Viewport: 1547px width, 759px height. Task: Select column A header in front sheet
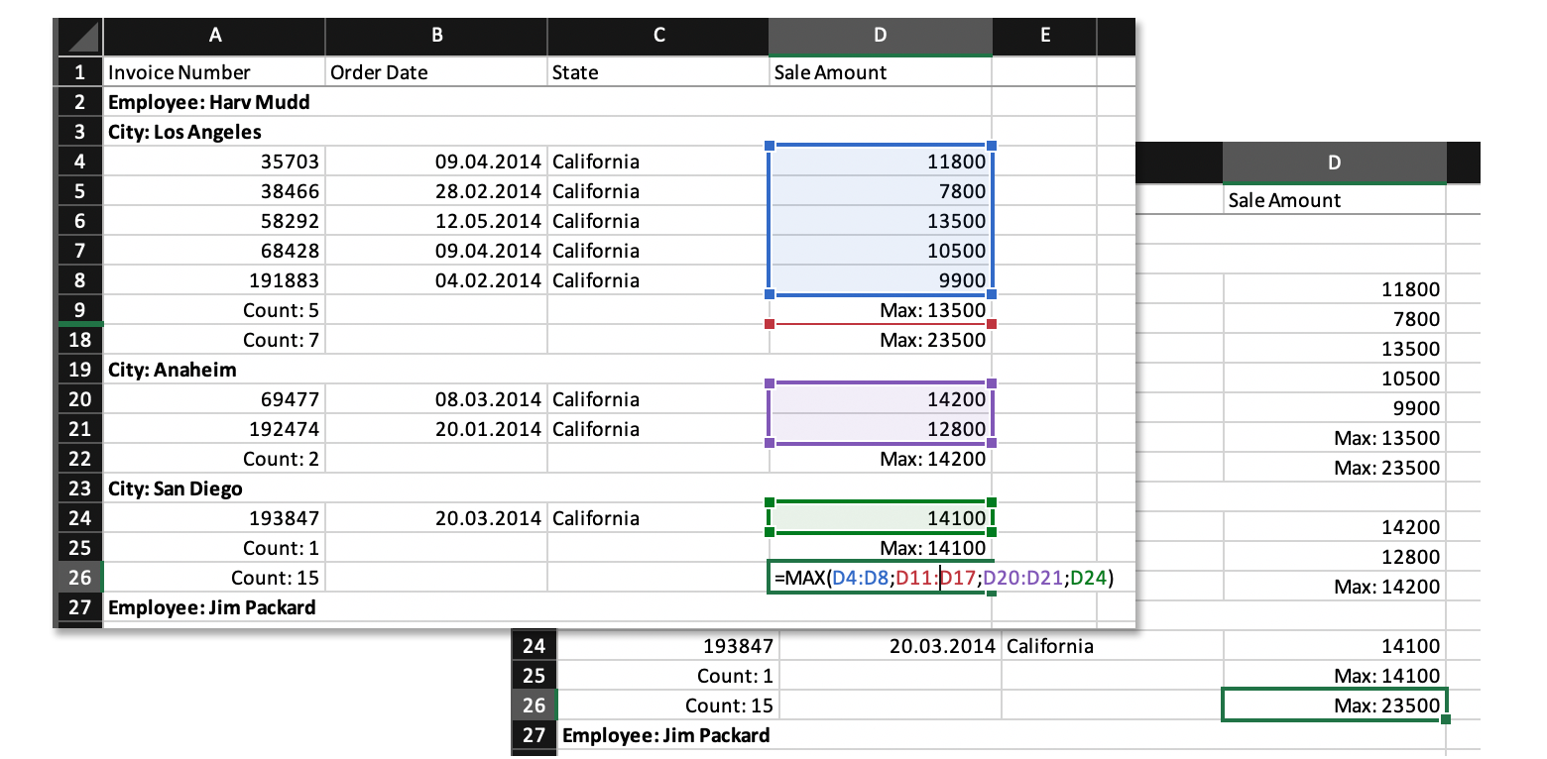pos(214,37)
